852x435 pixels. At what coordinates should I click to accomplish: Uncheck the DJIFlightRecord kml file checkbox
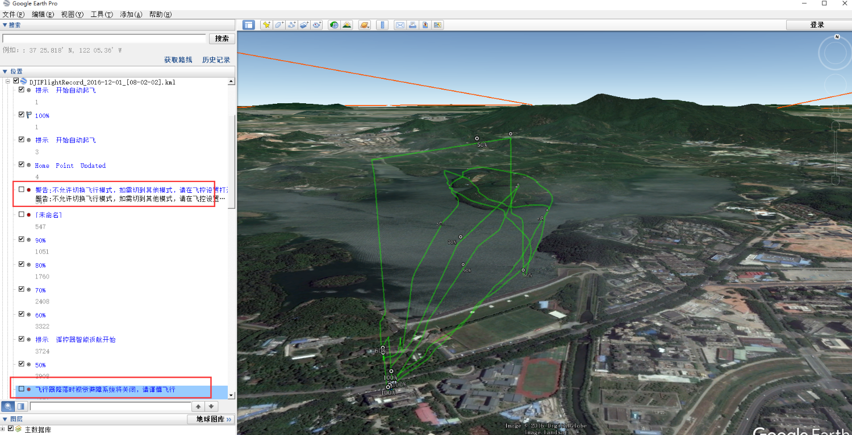(x=16, y=82)
